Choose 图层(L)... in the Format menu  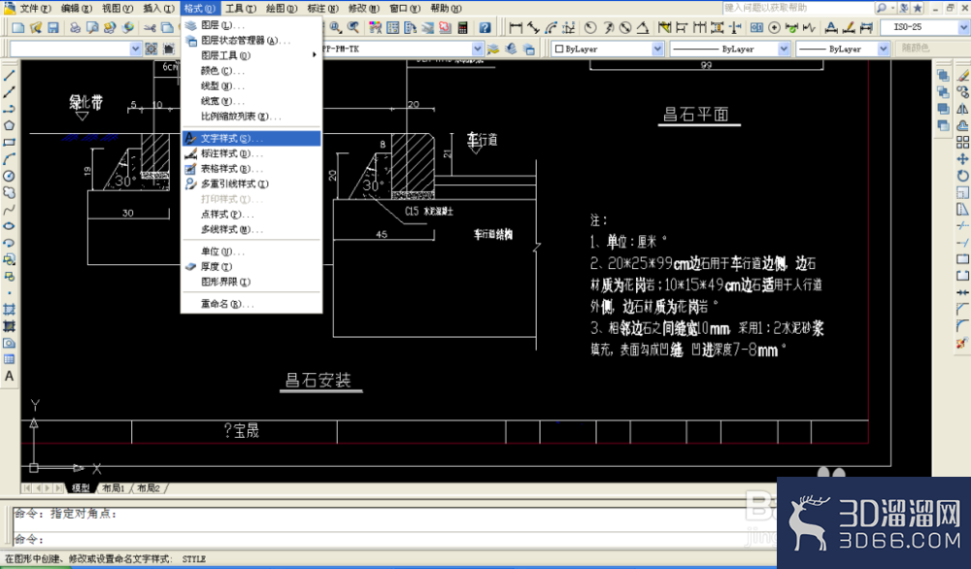pos(252,25)
